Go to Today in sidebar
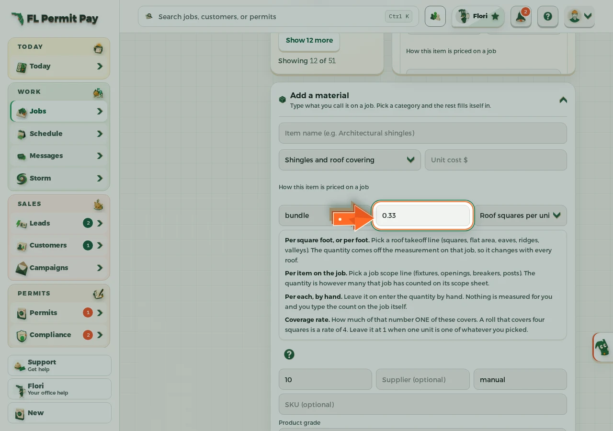The image size is (613, 431). point(59,67)
